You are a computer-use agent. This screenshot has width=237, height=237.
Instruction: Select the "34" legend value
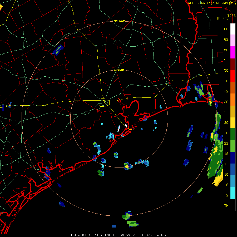226,112
